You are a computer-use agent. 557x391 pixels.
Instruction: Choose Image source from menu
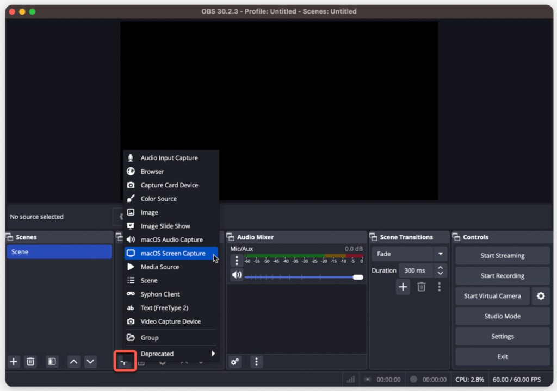pyautogui.click(x=171, y=212)
